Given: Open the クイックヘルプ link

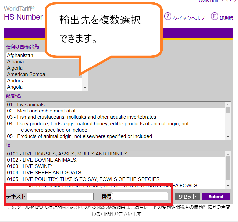Looking at the screenshot, I should pyautogui.click(x=189, y=18).
